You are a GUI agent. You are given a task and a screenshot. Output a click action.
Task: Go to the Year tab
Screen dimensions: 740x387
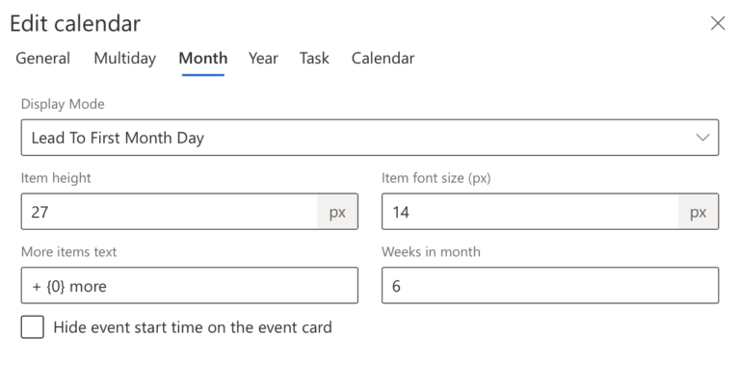click(263, 58)
